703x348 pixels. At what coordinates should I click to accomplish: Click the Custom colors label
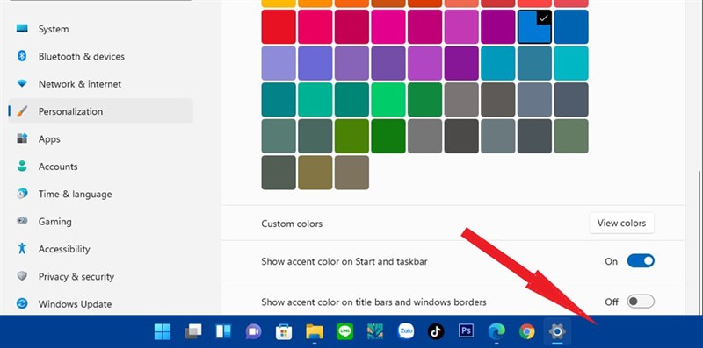point(292,224)
